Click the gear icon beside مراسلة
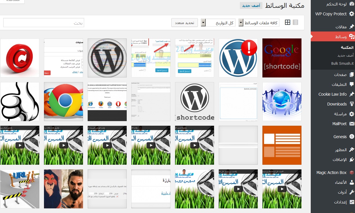 click(x=352, y=114)
